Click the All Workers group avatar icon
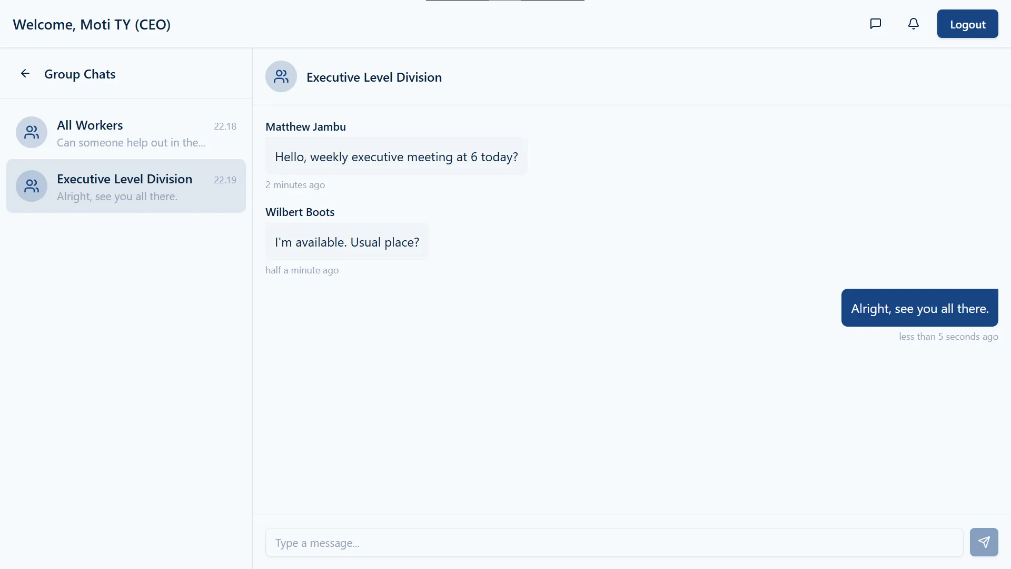The width and height of the screenshot is (1011, 569). click(x=32, y=132)
